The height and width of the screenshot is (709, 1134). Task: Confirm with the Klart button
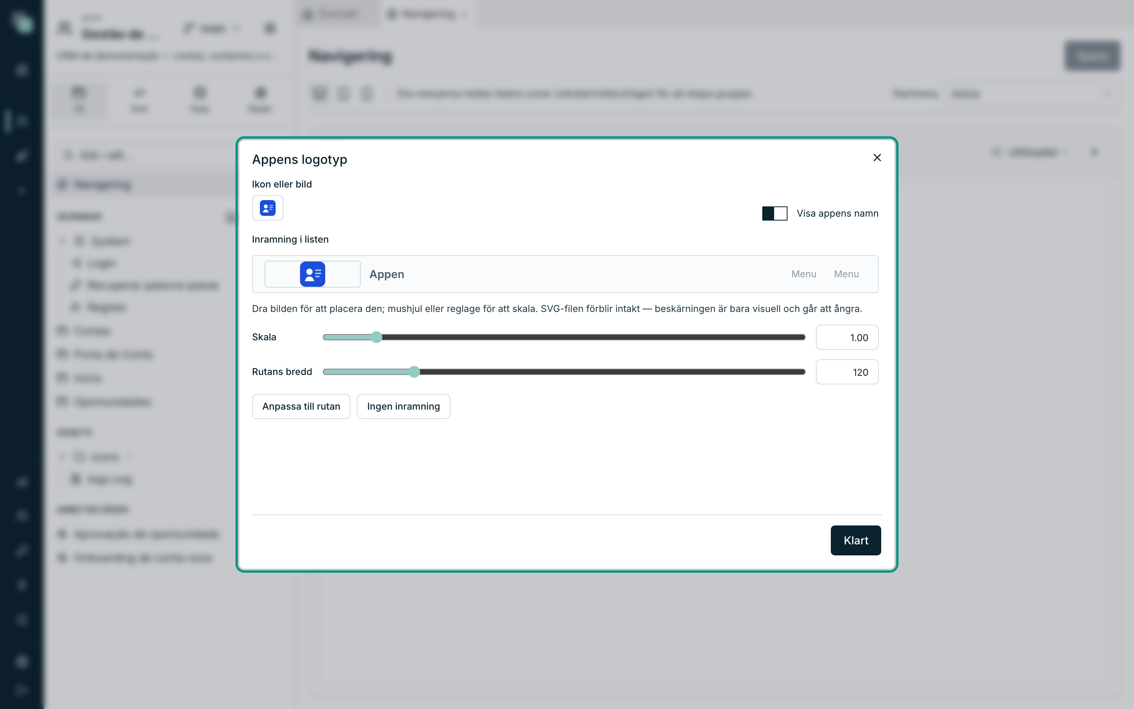(x=856, y=540)
